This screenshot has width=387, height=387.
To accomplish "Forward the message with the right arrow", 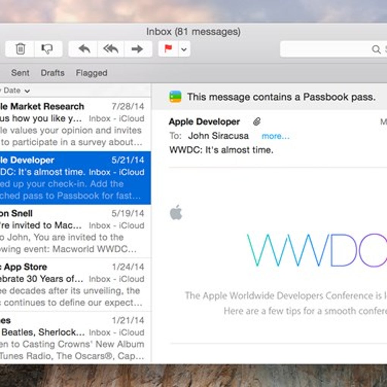I will point(138,49).
